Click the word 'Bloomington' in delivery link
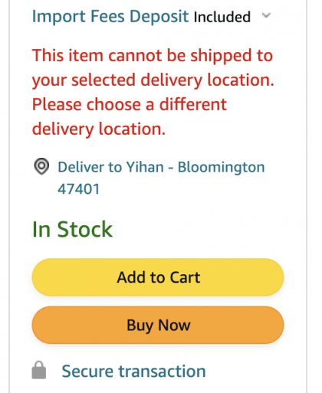Viewport: 322px width, 393px height. tap(222, 168)
